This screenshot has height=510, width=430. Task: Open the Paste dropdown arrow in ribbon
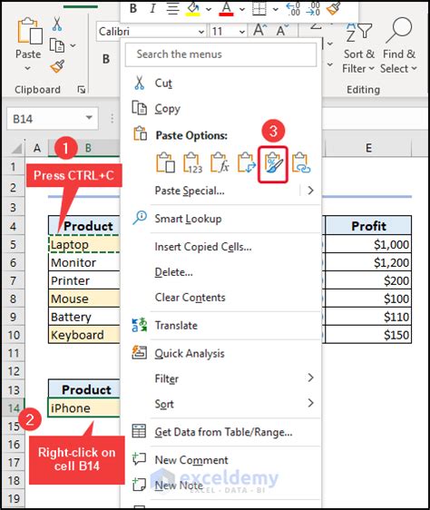pos(28,68)
